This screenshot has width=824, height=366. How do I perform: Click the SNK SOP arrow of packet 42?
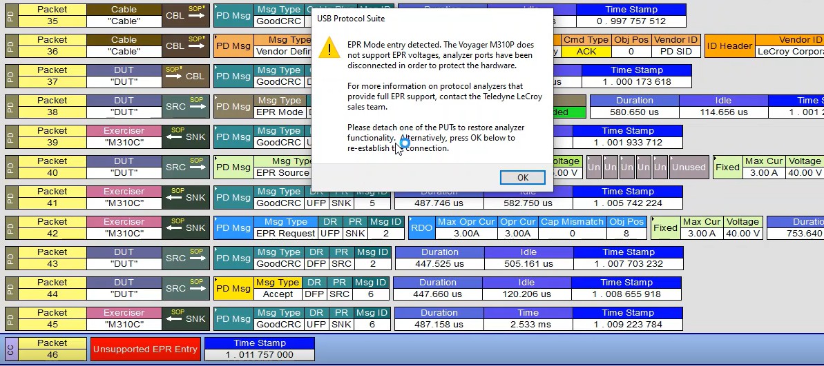click(186, 228)
